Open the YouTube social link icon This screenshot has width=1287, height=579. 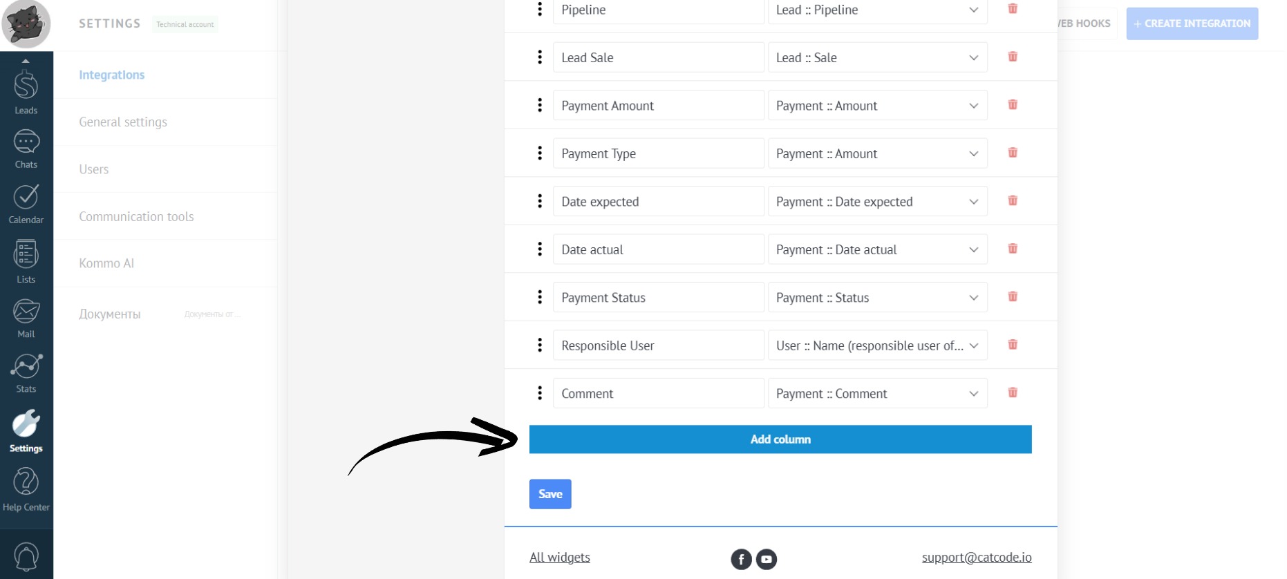767,559
